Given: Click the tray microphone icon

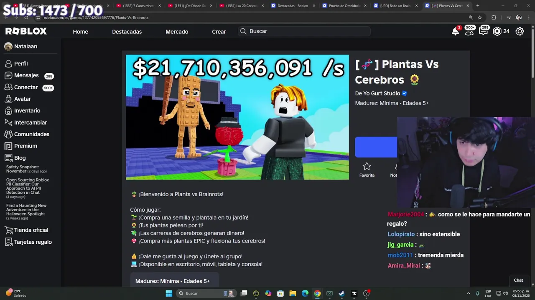Looking at the screenshot, I should pos(477,293).
